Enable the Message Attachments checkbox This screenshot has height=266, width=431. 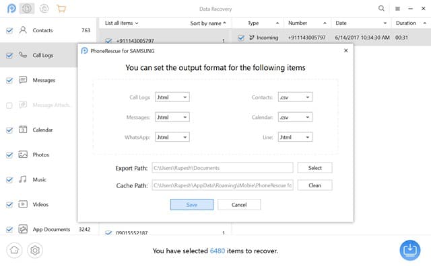point(9,105)
